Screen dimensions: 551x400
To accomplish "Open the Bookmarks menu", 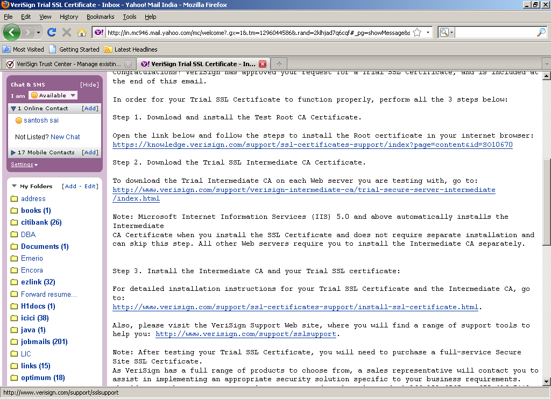I will [x=101, y=17].
